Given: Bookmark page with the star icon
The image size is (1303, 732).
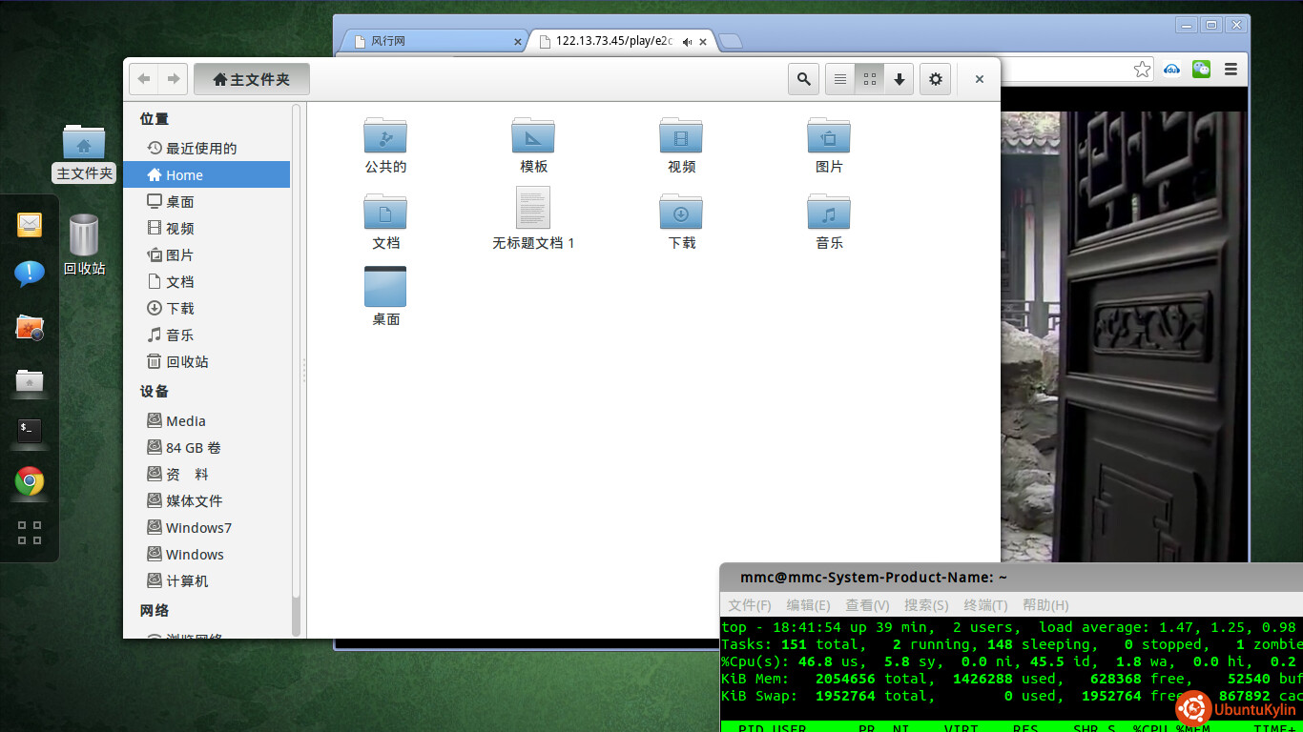Looking at the screenshot, I should click(x=1142, y=70).
